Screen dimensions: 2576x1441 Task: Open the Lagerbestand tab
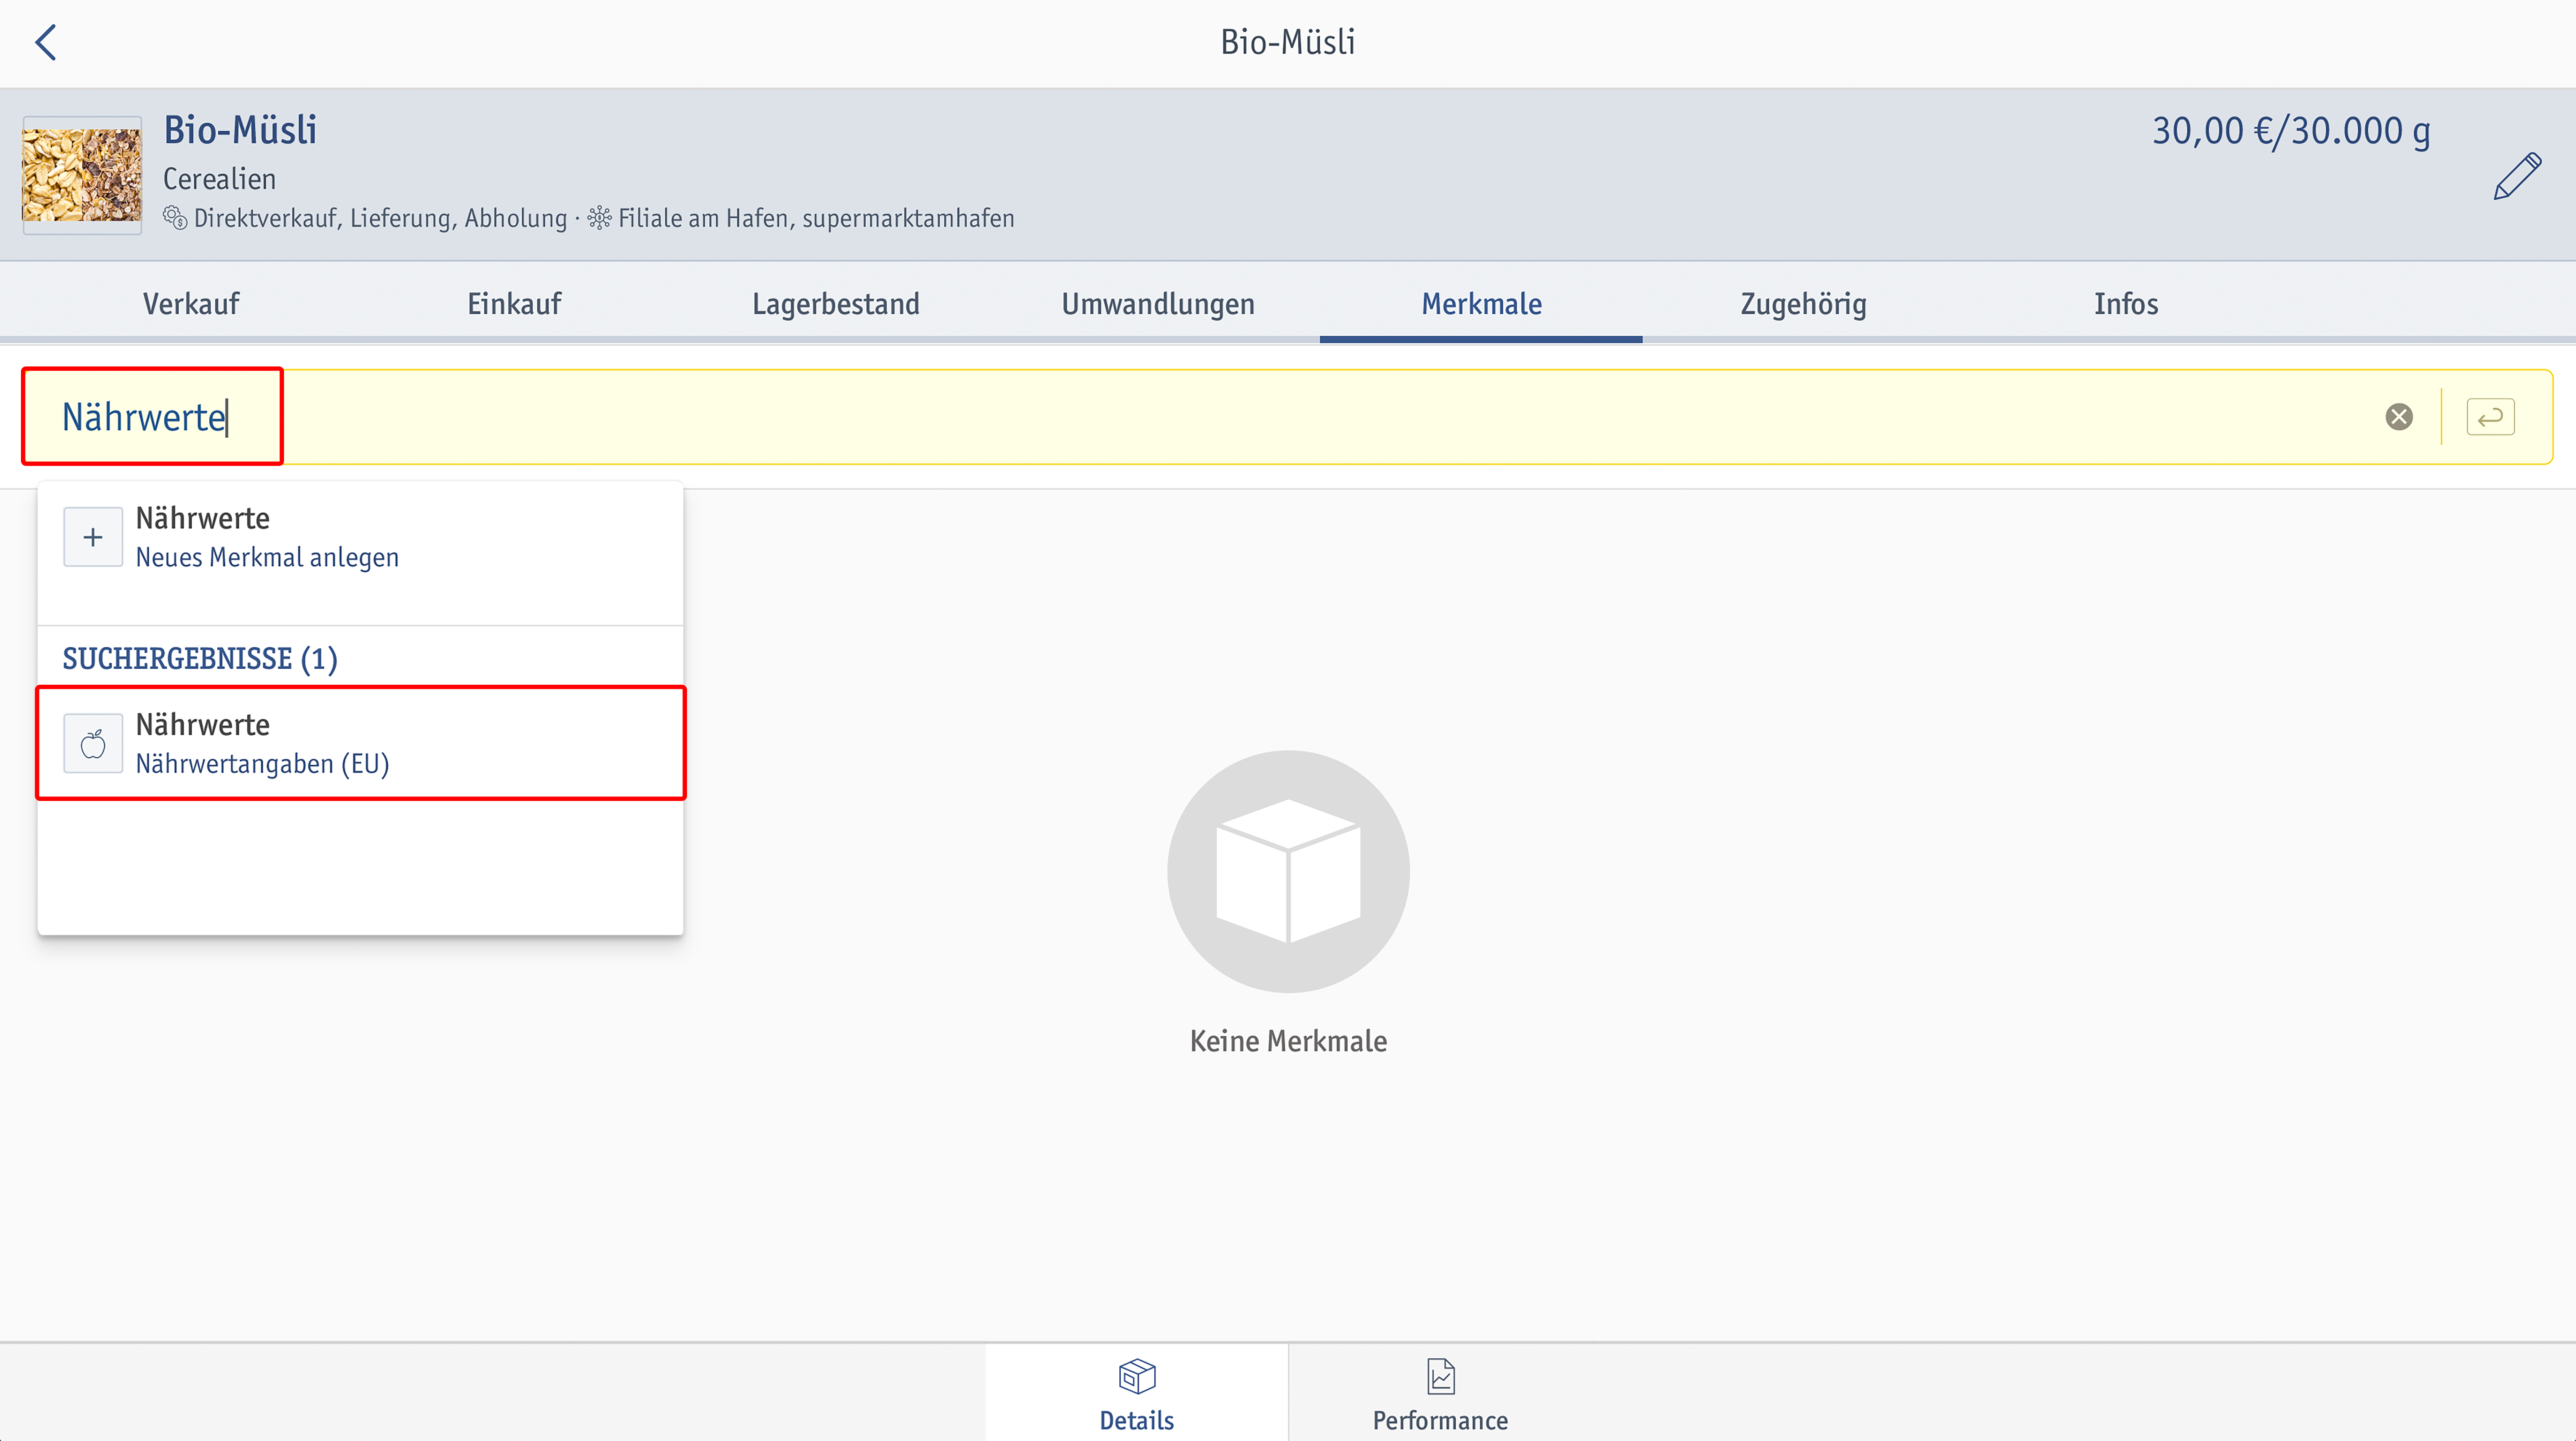coord(836,304)
